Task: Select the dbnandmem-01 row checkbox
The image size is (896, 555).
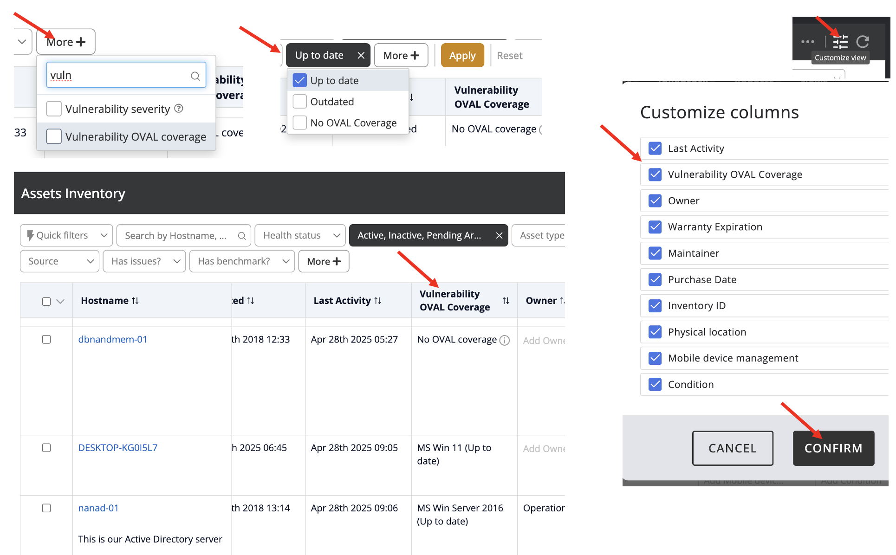Action: [46, 340]
